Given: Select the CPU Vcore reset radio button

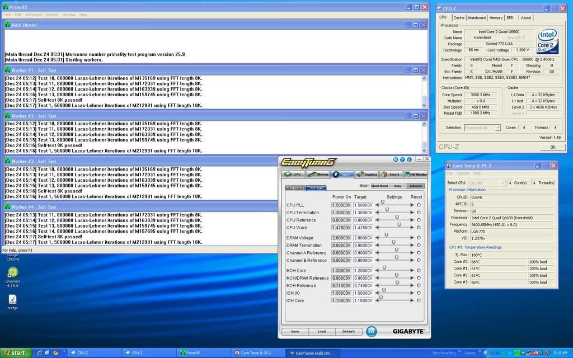Looking at the screenshot, I should point(419,228).
